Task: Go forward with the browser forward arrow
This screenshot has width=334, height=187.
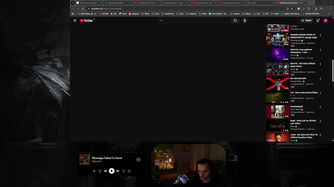Action: (x=78, y=9)
